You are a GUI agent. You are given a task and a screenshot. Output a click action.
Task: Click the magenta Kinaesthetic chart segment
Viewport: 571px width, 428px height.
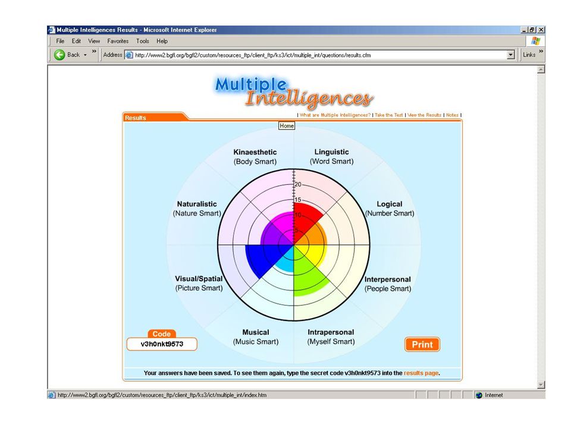[x=285, y=223]
